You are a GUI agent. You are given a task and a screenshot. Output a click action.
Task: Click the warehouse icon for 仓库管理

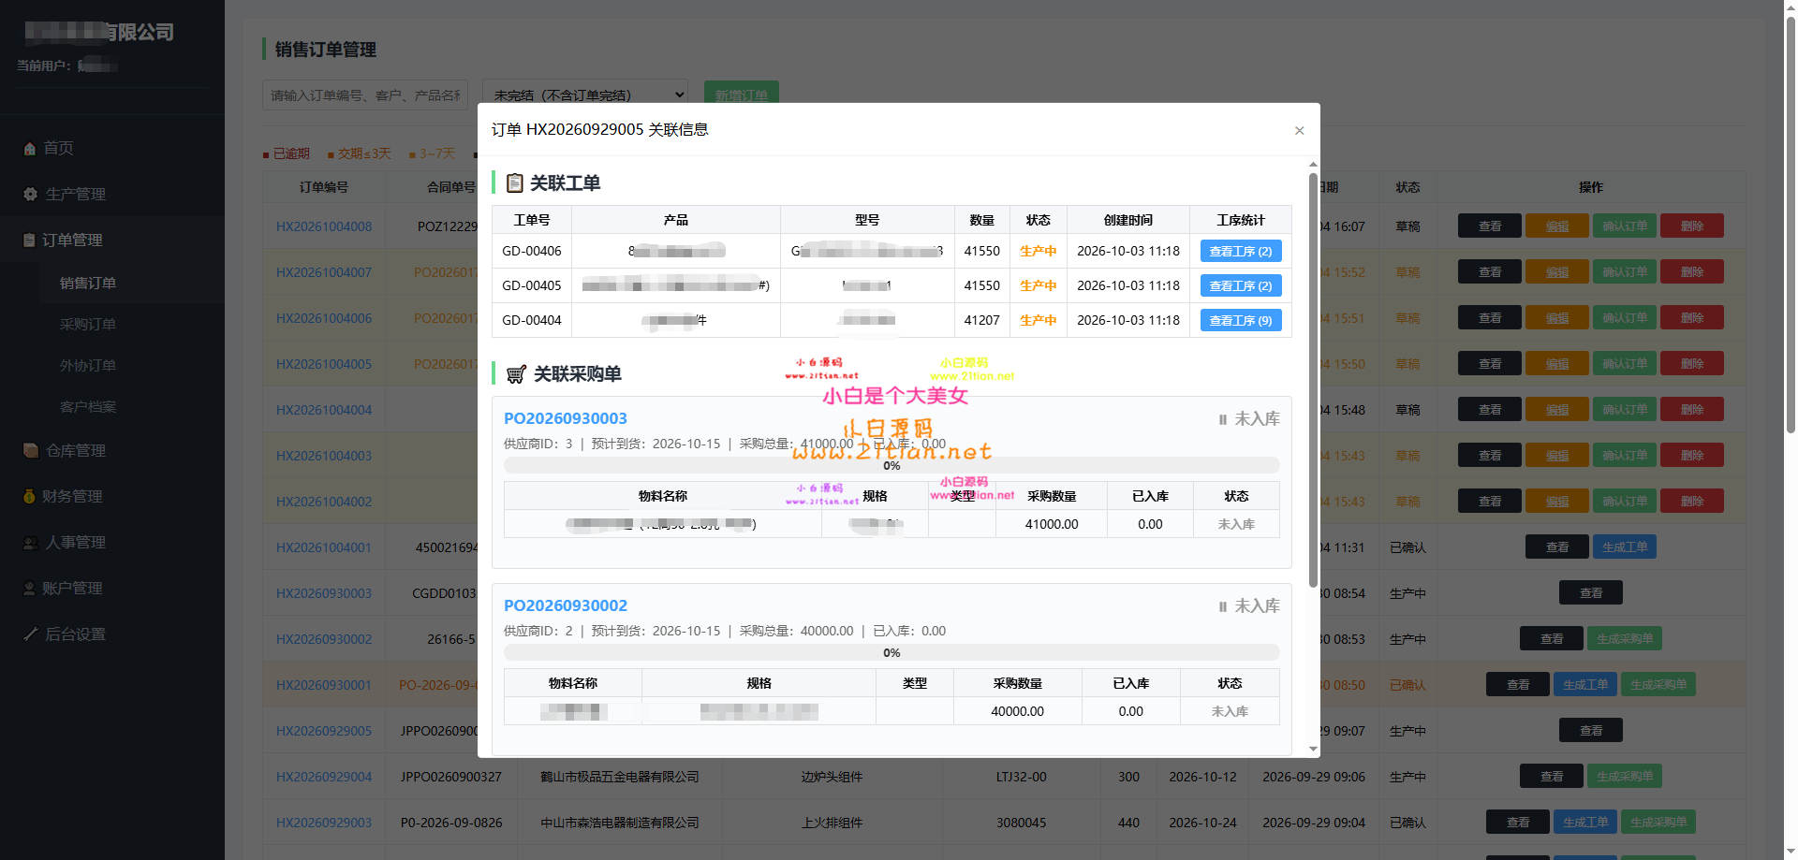31,450
